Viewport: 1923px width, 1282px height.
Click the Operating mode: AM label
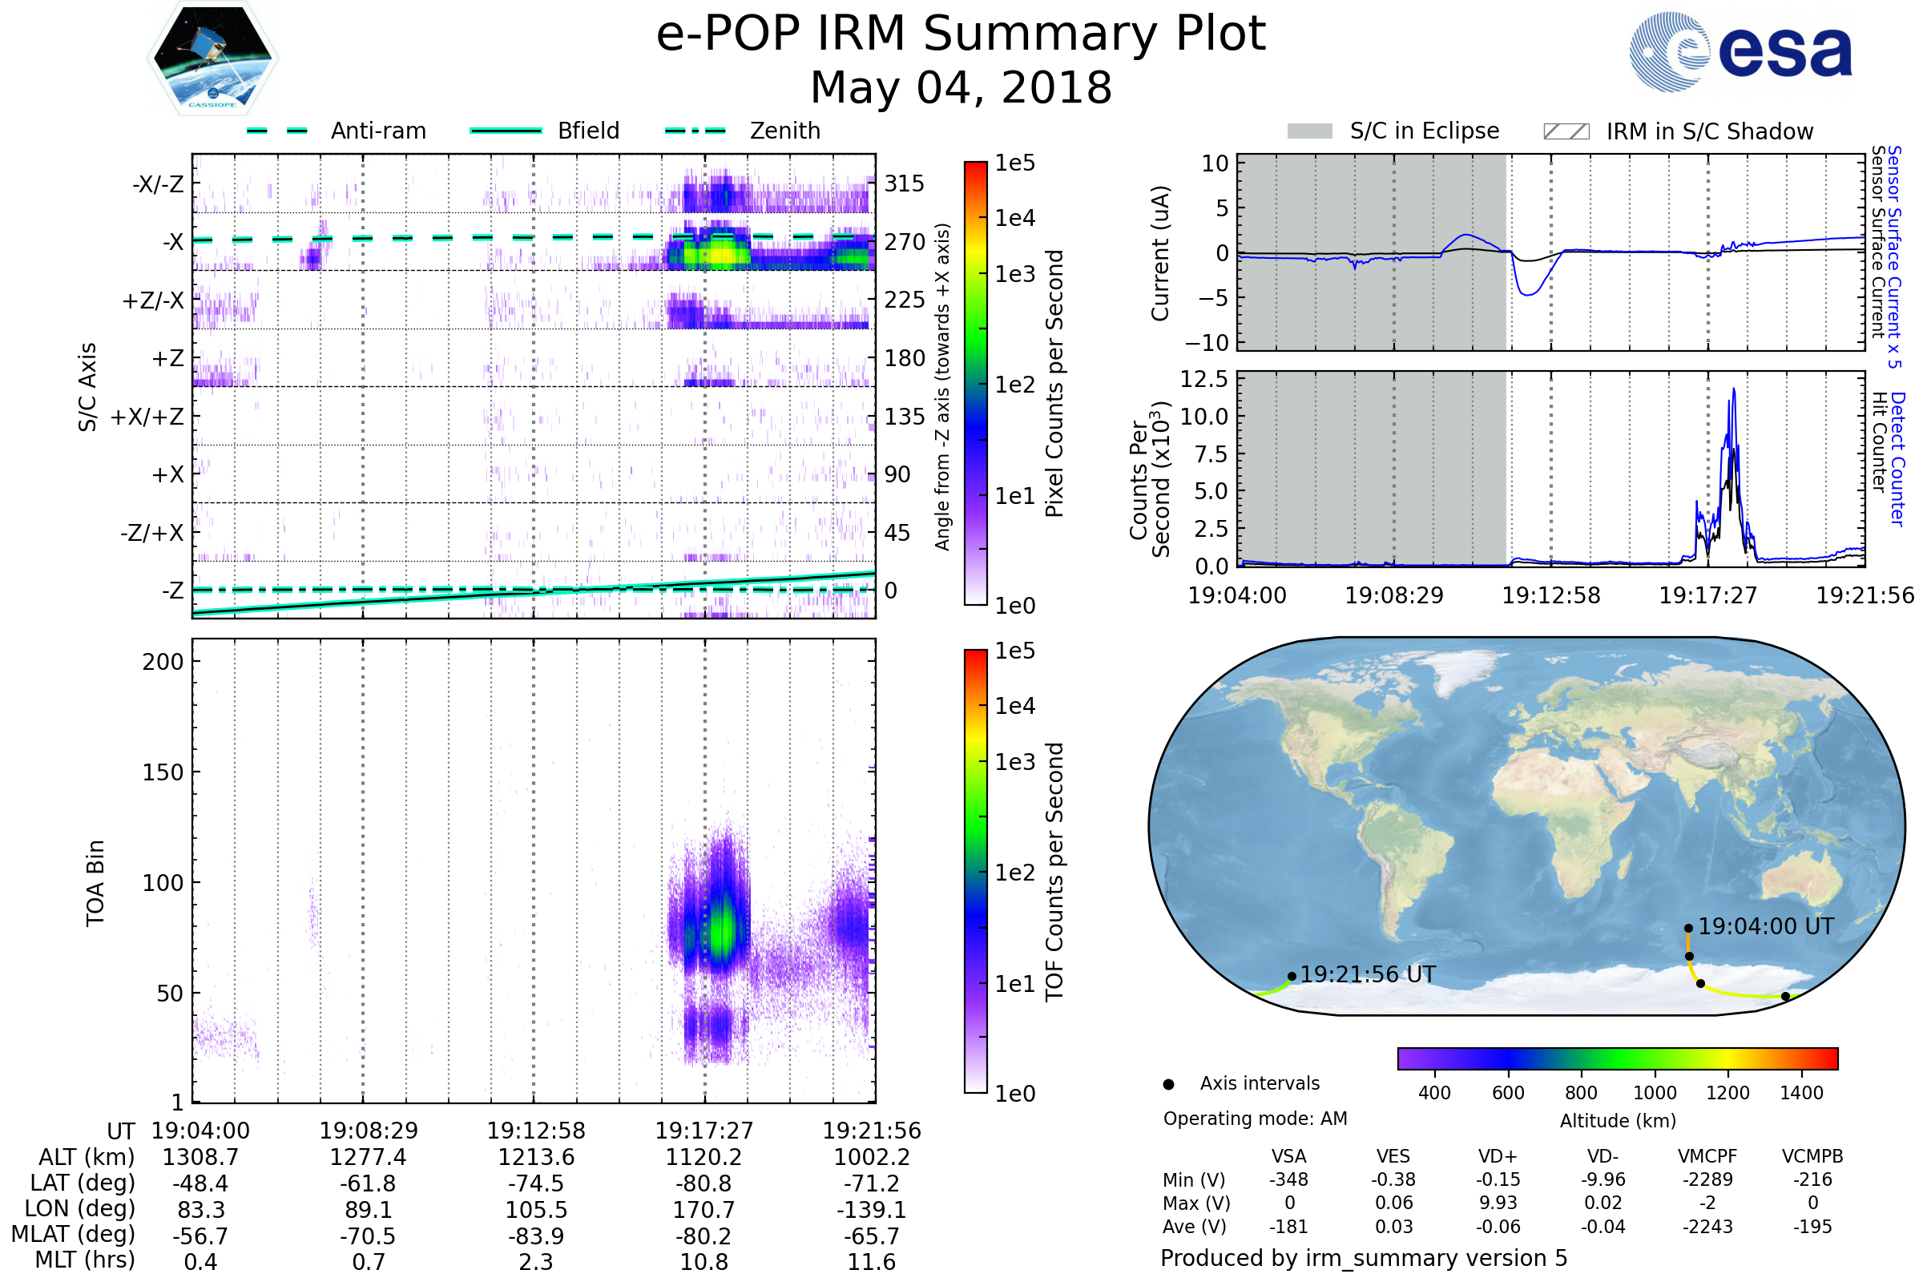click(x=1255, y=1119)
